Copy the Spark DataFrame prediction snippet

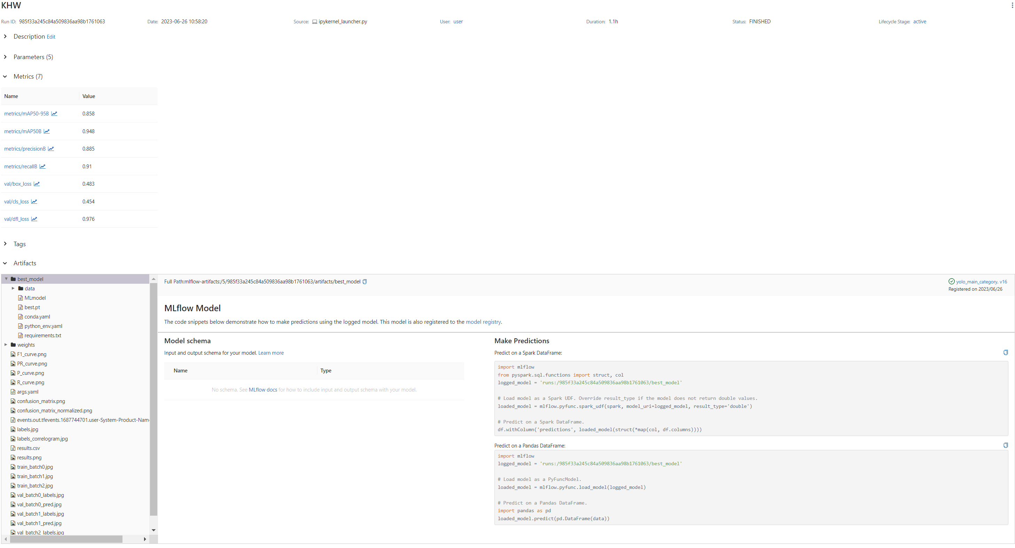coord(1006,352)
